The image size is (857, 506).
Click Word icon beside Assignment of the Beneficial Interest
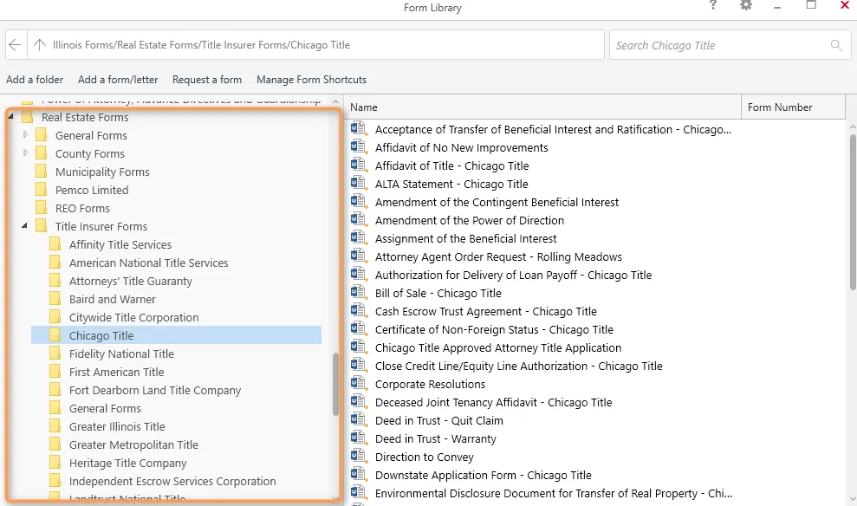pos(358,237)
